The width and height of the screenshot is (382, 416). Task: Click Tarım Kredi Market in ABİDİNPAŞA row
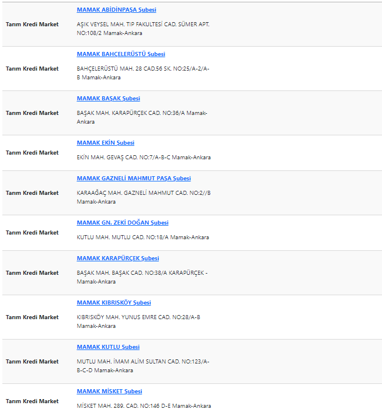[x=32, y=25]
